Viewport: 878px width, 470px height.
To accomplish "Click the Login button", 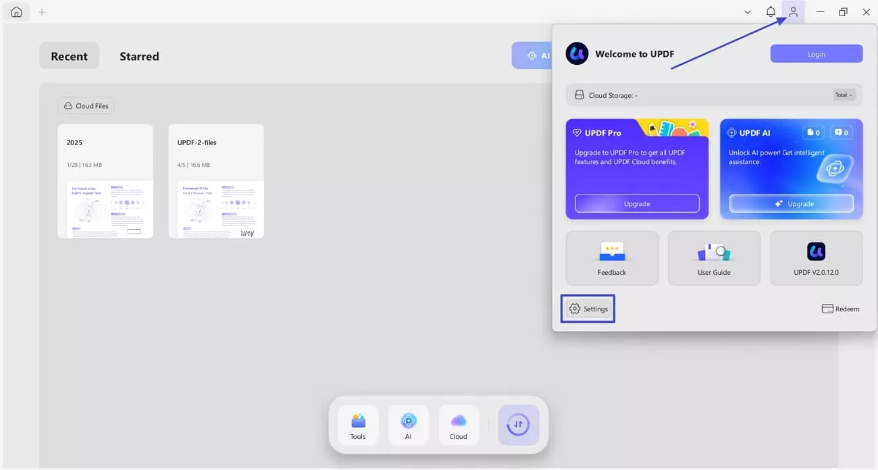I will pyautogui.click(x=816, y=54).
